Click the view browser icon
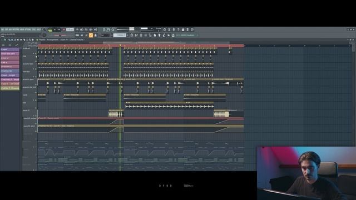 (150, 35)
